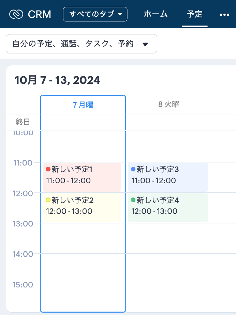Click blue dot on 新しい予定3
Screen dimensions: 236x315
coord(133,169)
